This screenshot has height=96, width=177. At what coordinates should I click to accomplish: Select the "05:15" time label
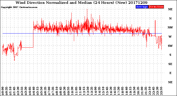[37, 91]
